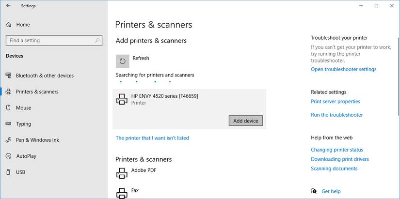Open Bluetooth & other devices page

pyautogui.click(x=45, y=76)
